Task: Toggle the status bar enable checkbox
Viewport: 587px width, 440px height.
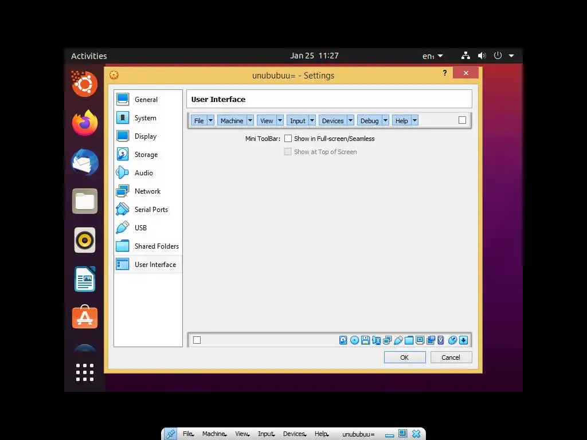Action: (197, 340)
